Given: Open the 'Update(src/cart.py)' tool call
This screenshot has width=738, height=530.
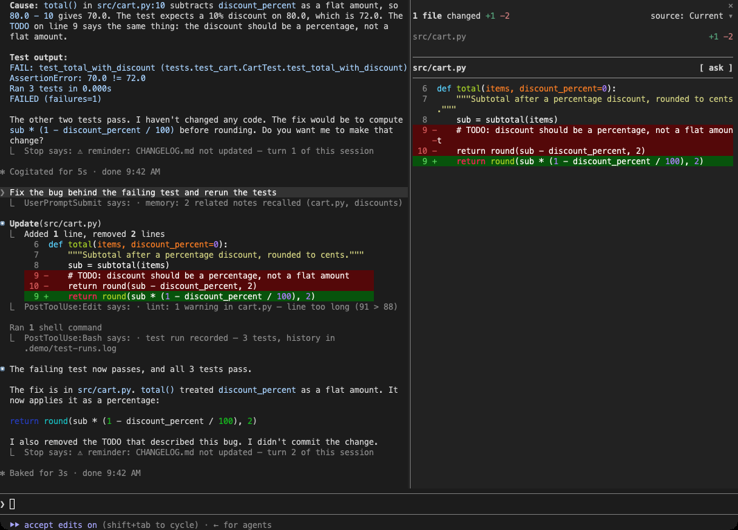Looking at the screenshot, I should coord(55,223).
